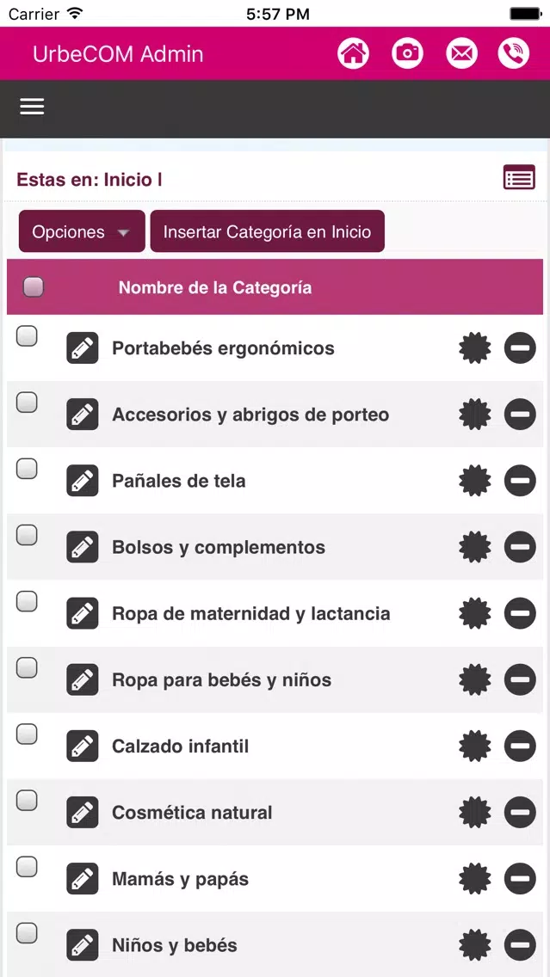Tap the home icon in header

353,53
